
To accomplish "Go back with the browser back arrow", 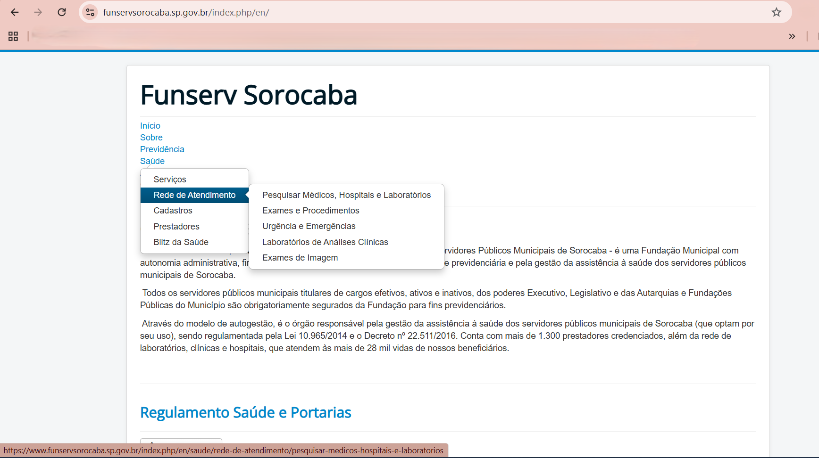I will coord(15,12).
